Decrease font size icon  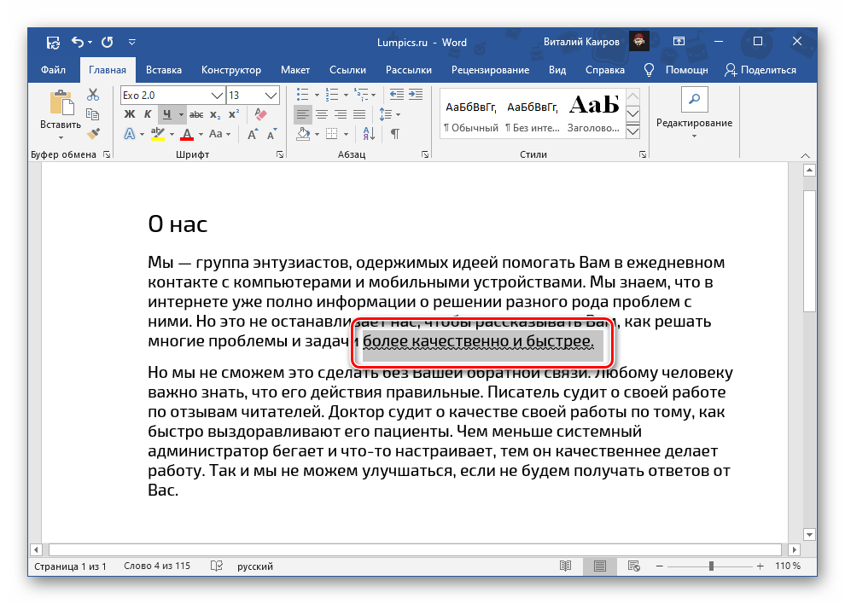[271, 134]
